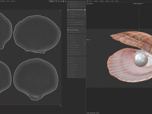Open the viewport Display menu

tap(102, 1)
